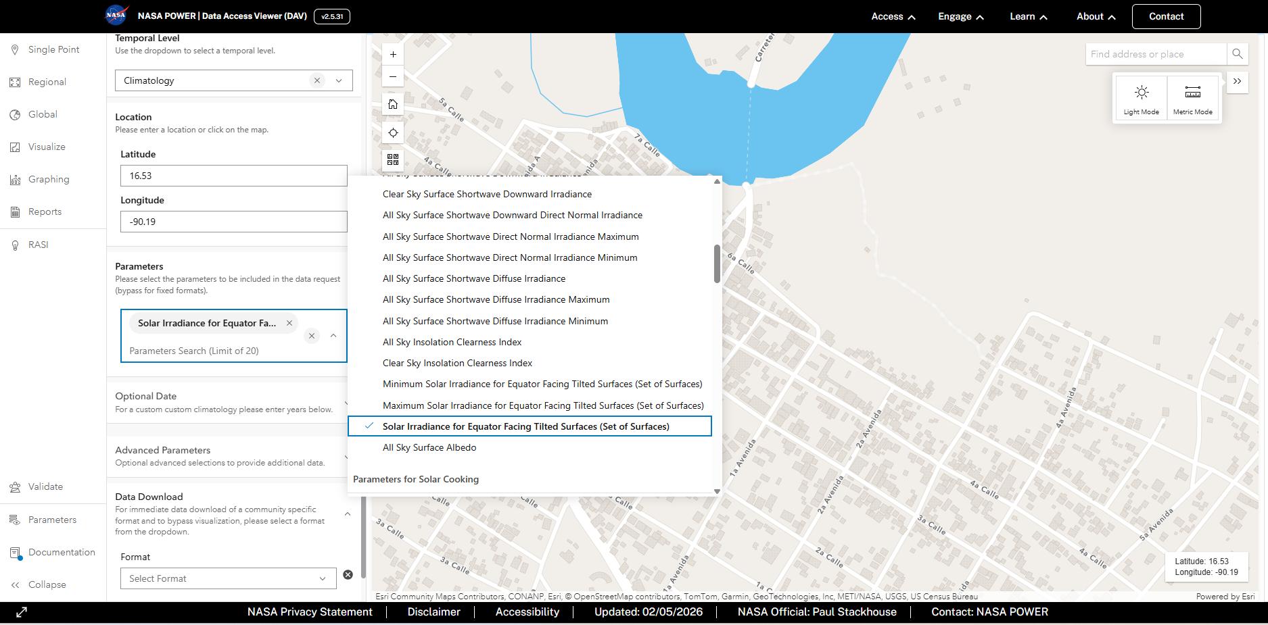Viewport: 1268px width, 625px height.
Task: Open the basemap gallery grid icon
Action: point(393,159)
